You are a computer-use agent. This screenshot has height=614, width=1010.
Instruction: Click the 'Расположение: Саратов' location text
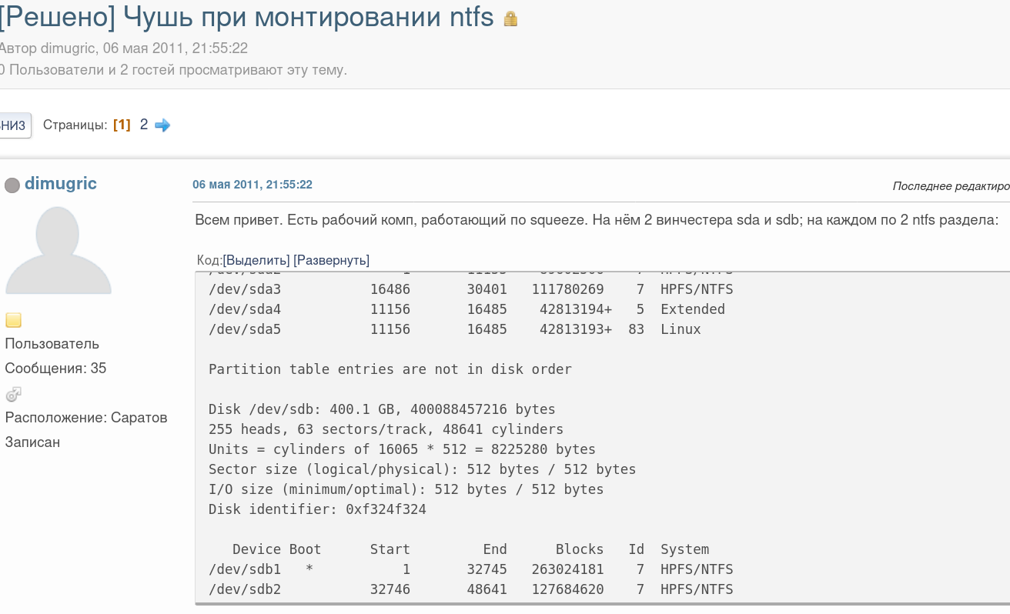coord(86,418)
